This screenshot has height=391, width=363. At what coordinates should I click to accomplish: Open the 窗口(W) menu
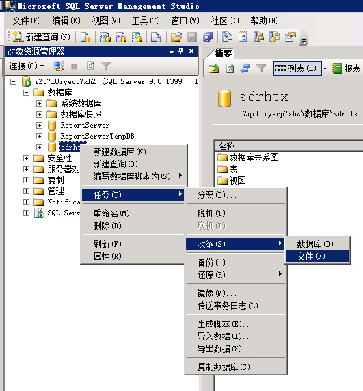coord(185,21)
